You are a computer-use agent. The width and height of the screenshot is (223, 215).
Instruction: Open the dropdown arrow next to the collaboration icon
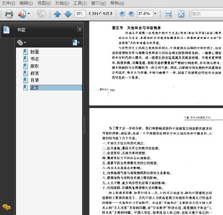coord(29,14)
